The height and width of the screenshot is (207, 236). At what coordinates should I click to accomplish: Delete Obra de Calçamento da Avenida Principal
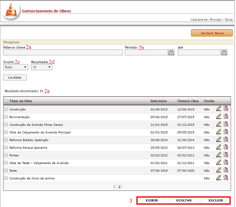pyautogui.click(x=226, y=132)
